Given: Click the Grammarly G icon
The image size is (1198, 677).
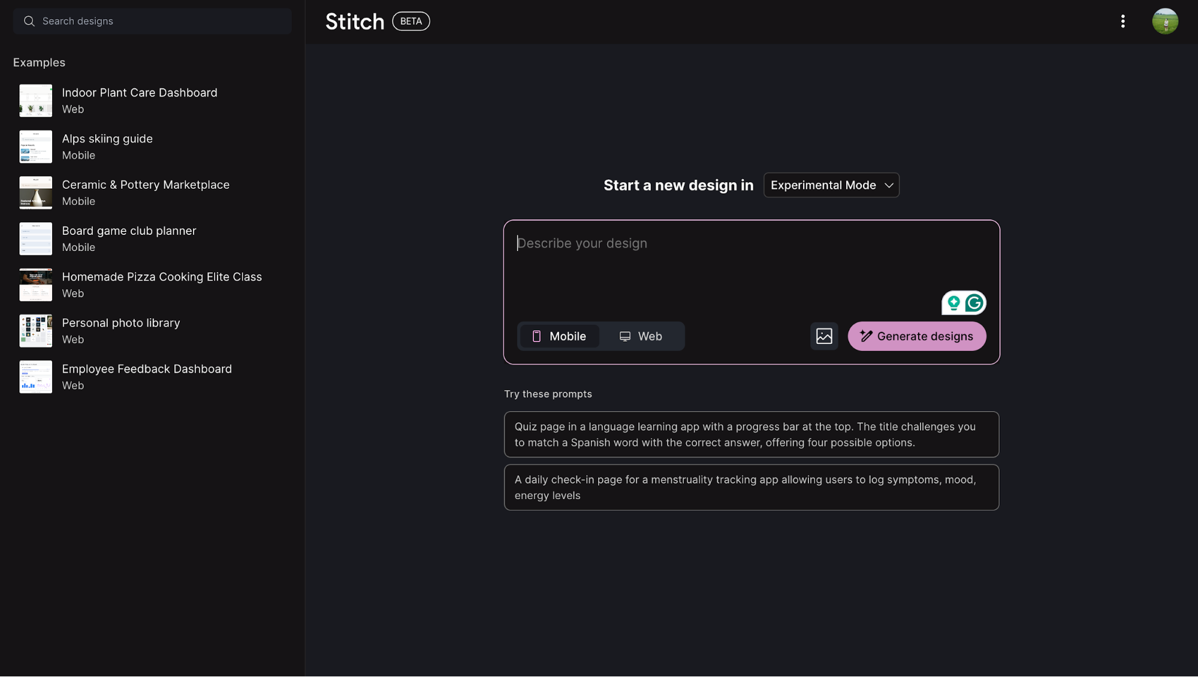Looking at the screenshot, I should (x=974, y=303).
